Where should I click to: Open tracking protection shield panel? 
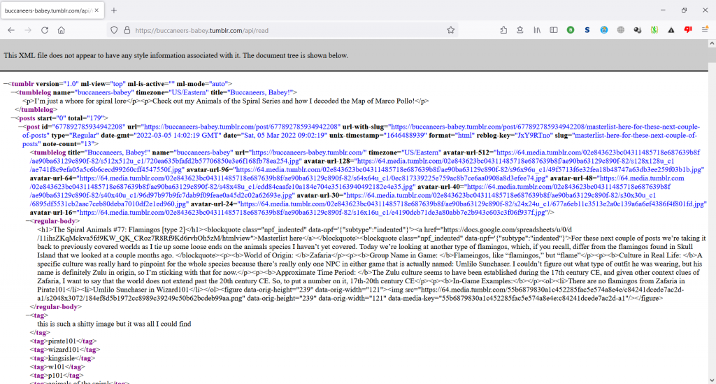pos(114,30)
